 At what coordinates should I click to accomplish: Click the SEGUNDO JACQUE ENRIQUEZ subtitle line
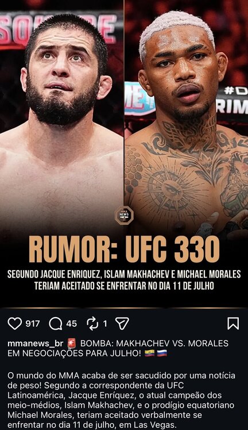pos(124,274)
